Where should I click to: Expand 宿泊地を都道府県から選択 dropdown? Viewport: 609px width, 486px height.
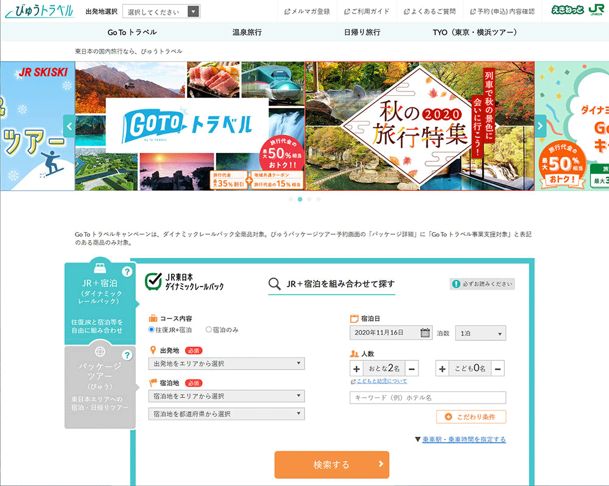227,414
